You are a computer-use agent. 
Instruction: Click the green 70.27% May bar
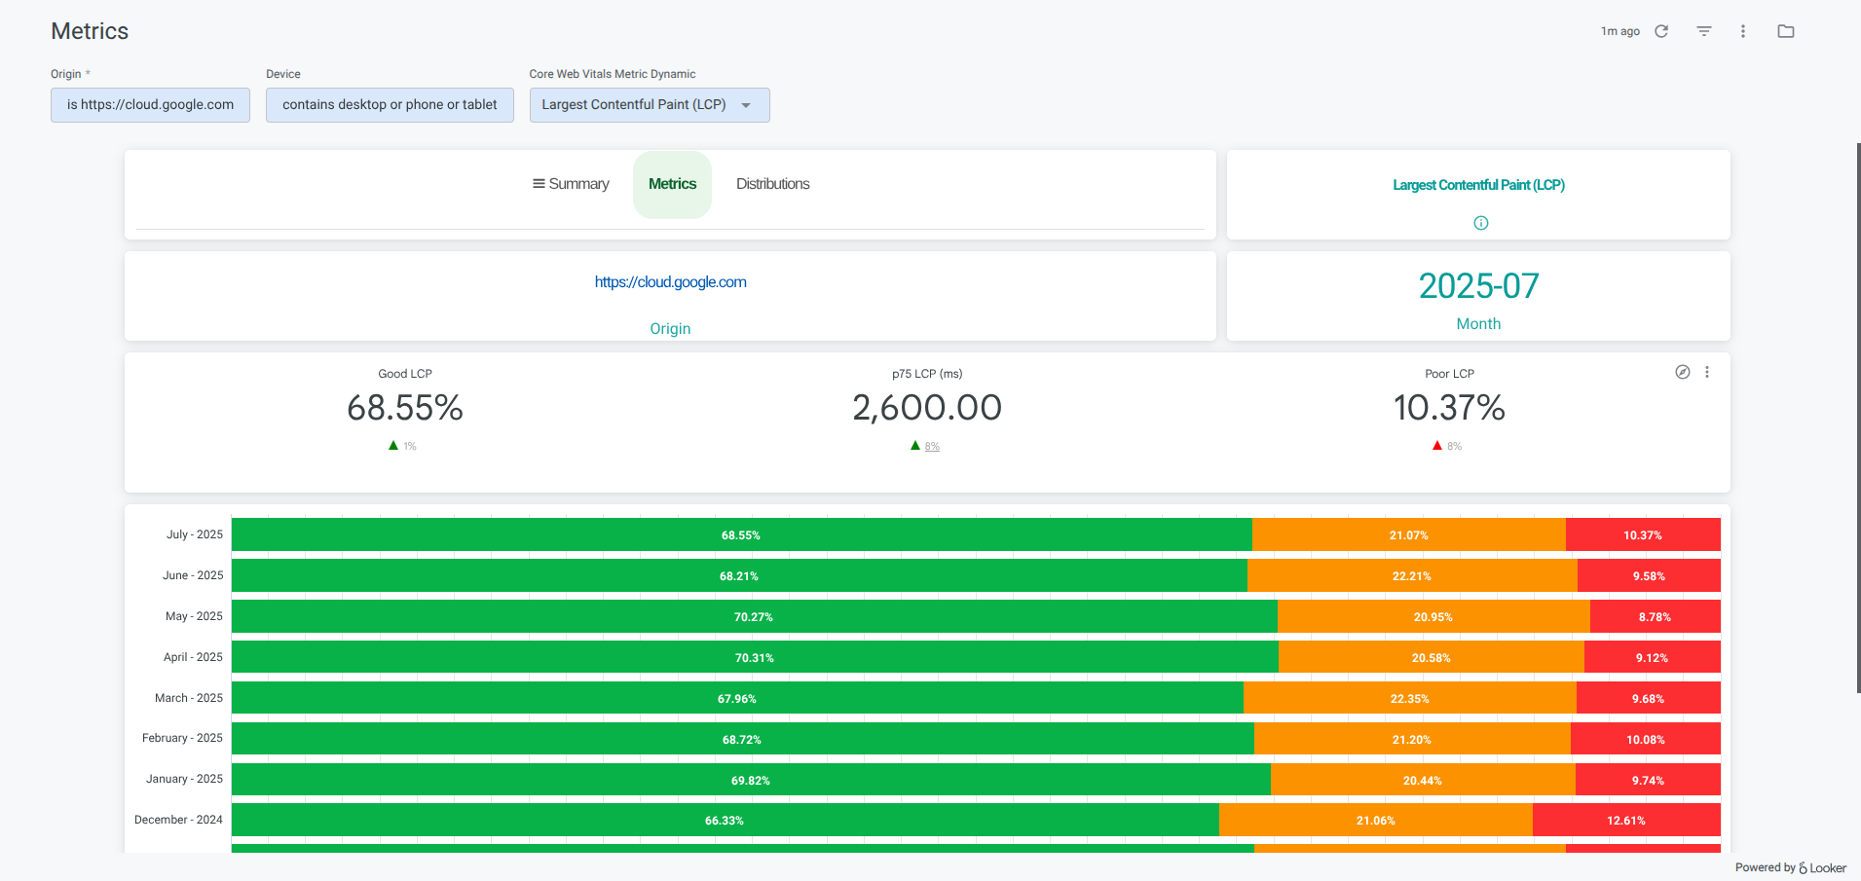point(754,616)
